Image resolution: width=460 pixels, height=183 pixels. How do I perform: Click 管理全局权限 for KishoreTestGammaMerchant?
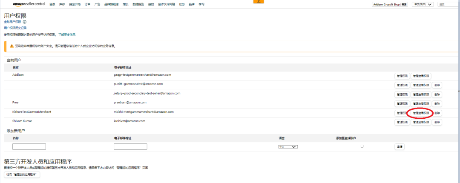click(x=421, y=113)
